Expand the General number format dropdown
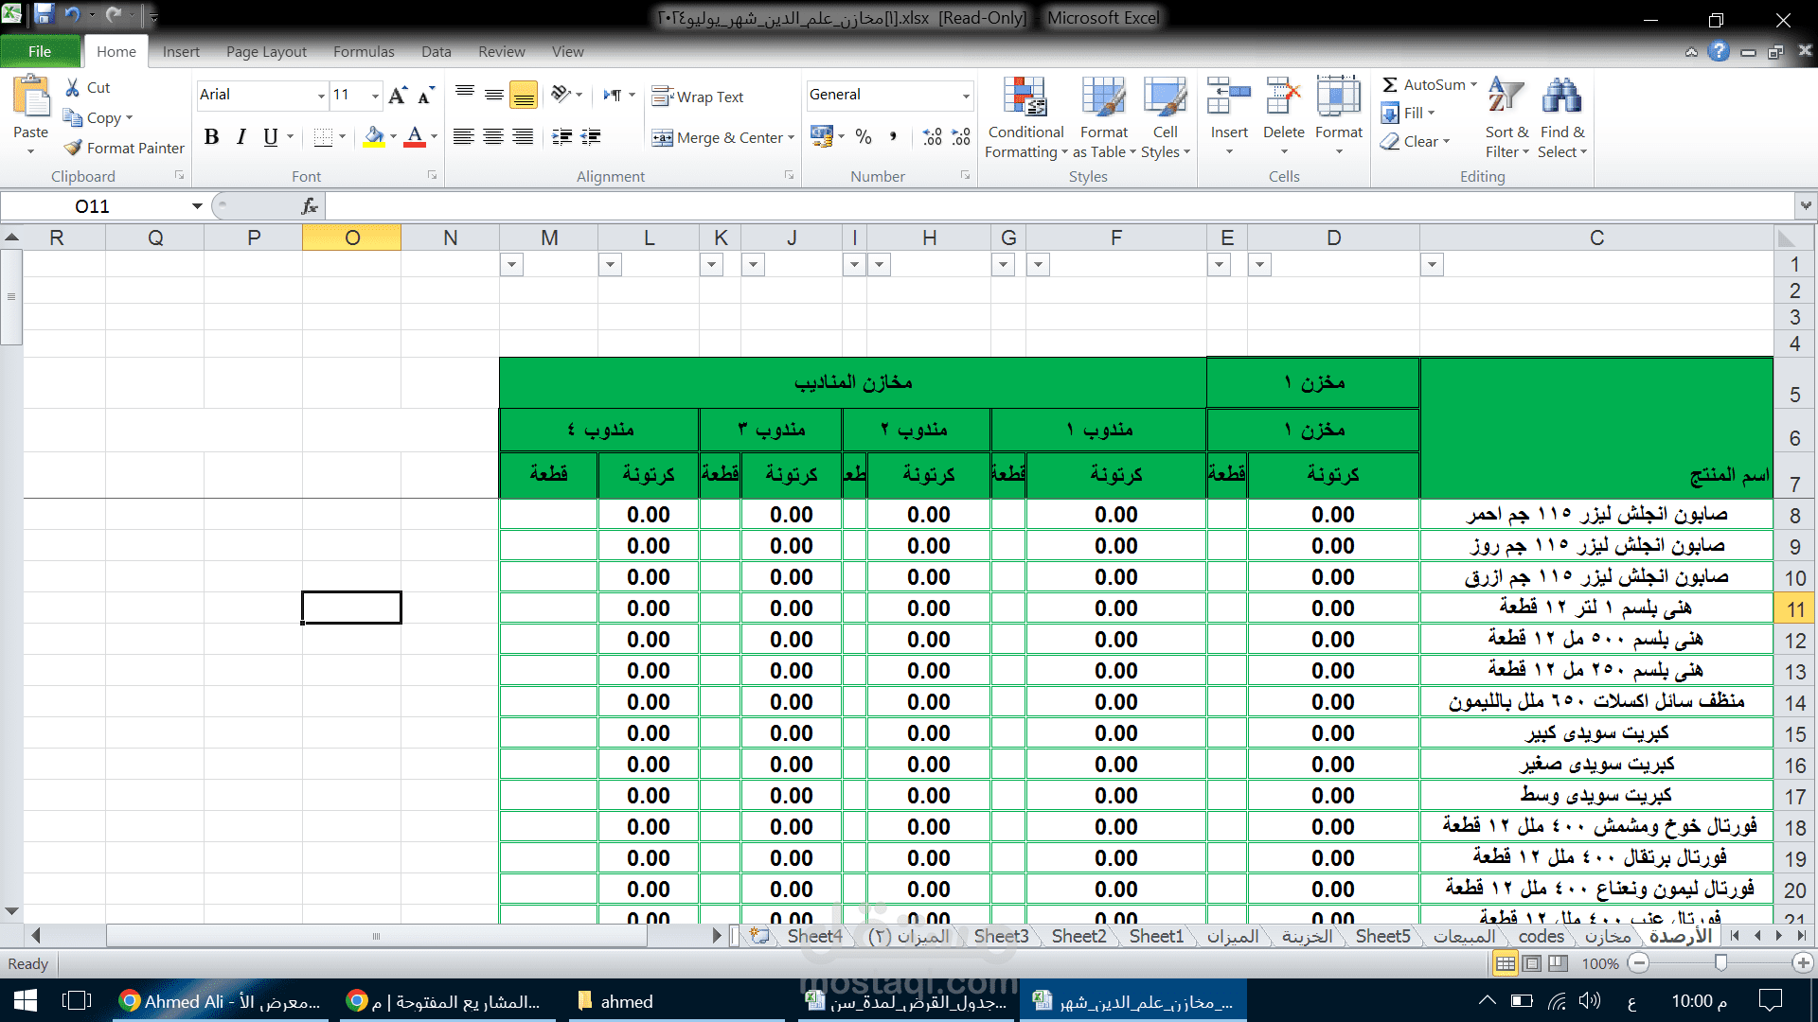Image resolution: width=1818 pixels, height=1022 pixels. point(965,96)
